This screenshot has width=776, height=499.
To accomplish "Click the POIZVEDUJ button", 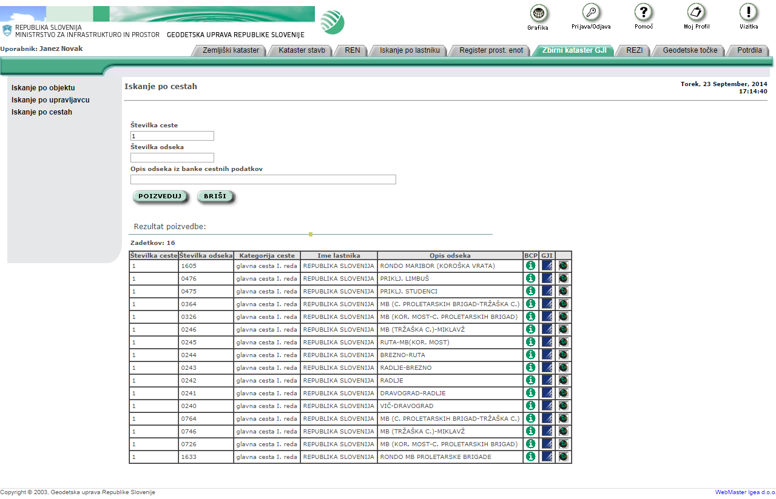I will coord(161,196).
